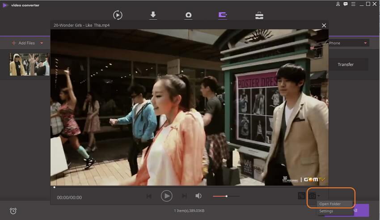Open the hamburger menu icon
Viewport: 380px width, 220px height.
coord(353,4)
